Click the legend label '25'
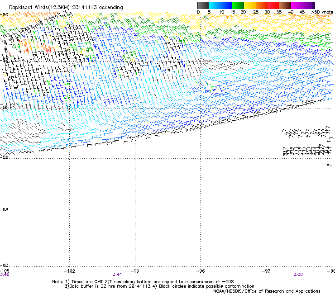335x294 pixels. (x=256, y=12)
